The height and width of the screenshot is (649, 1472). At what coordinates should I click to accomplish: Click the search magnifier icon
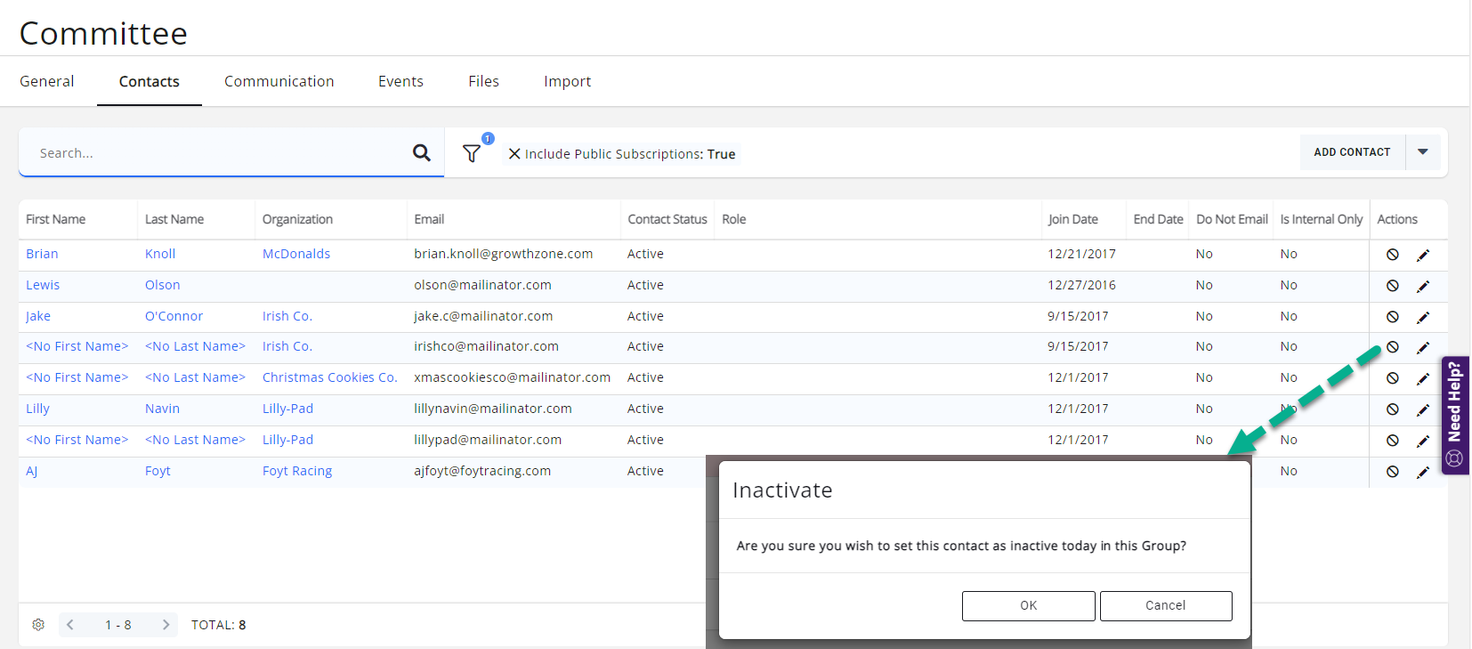pos(422,153)
